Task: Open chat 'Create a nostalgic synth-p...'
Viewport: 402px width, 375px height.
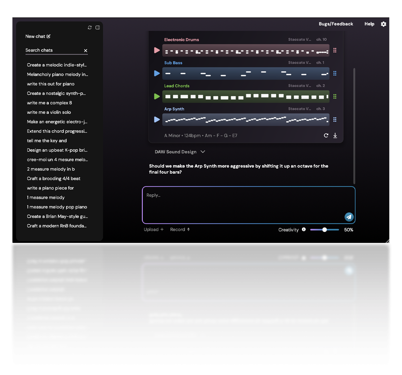Action: [x=56, y=93]
